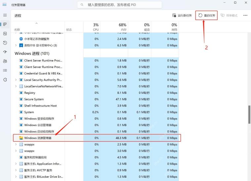Click 运行新任务 (Run new task)
The image size is (251, 181).
pyautogui.click(x=182, y=15)
